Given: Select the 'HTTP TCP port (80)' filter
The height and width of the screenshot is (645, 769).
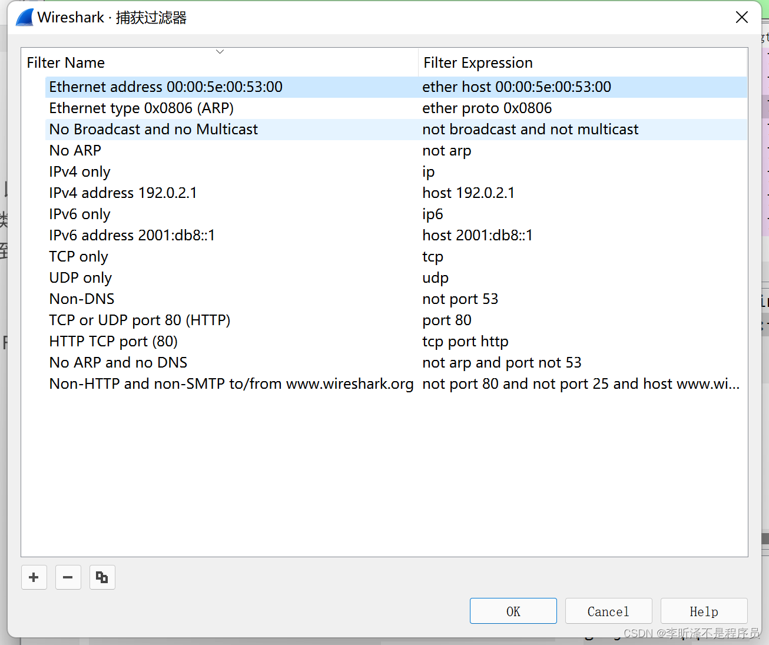Looking at the screenshot, I should pos(114,342).
